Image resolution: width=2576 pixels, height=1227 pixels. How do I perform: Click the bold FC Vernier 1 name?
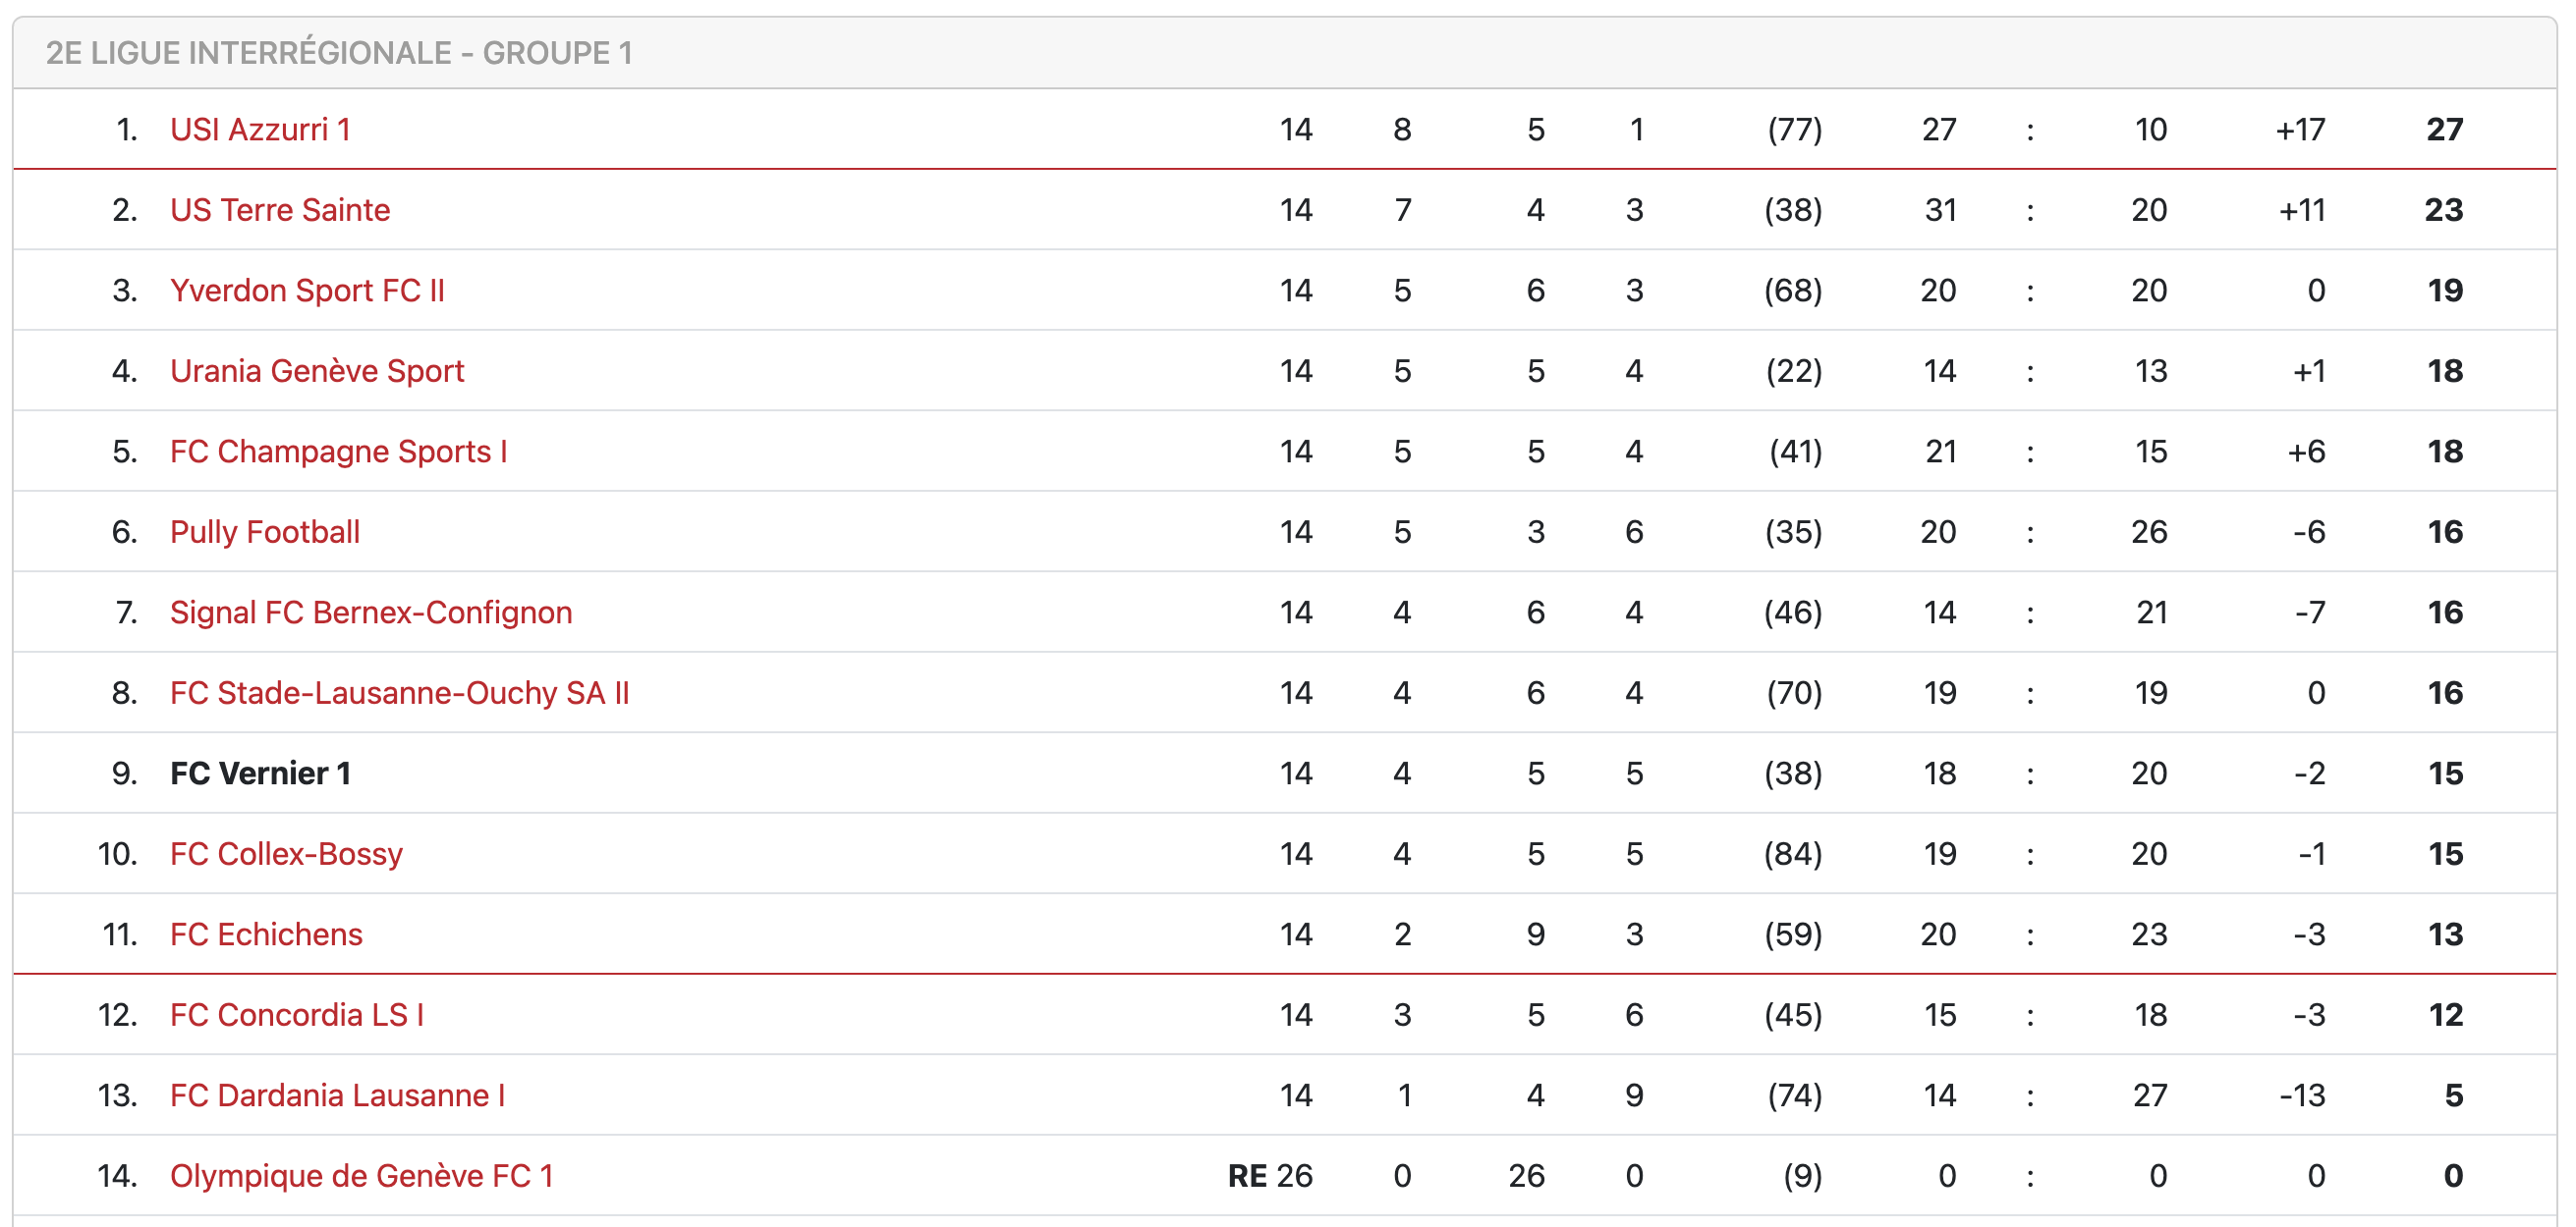click(260, 774)
